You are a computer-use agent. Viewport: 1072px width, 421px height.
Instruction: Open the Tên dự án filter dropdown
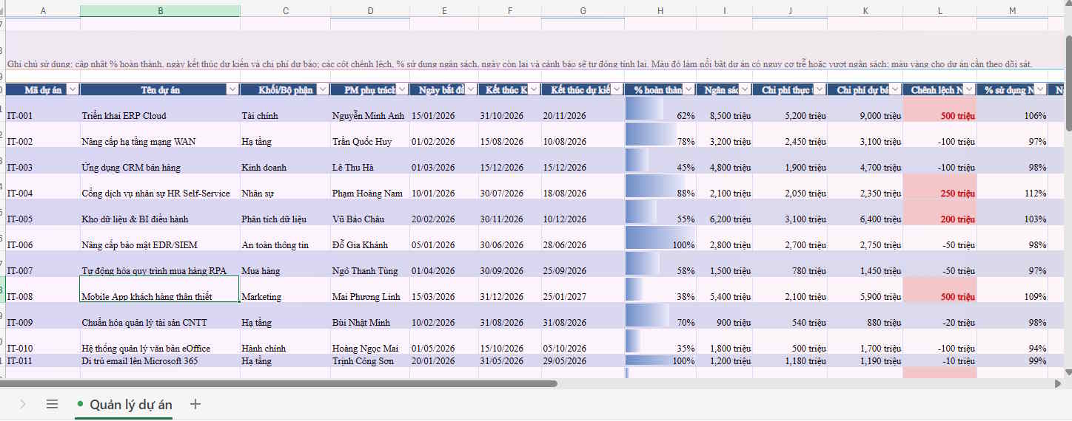click(x=232, y=89)
